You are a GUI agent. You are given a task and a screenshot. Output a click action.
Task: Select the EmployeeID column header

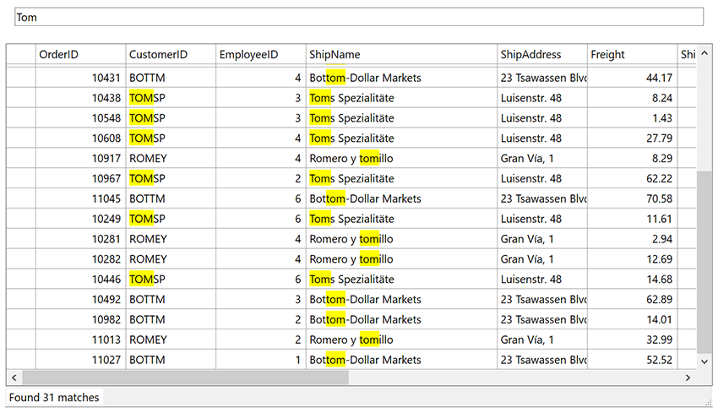[260, 55]
